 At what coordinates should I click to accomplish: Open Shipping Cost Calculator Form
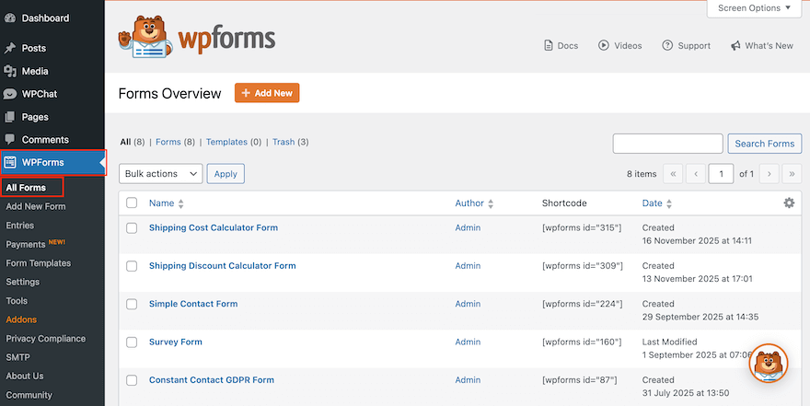tap(214, 227)
